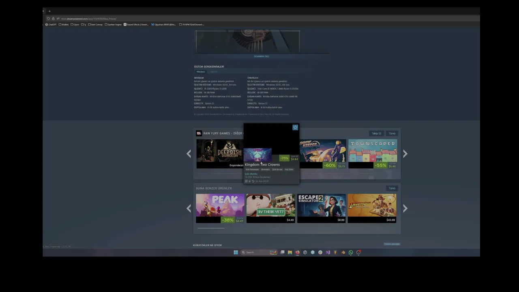Switch to the macOS system requirements tab
519x292 pixels.
point(214,72)
